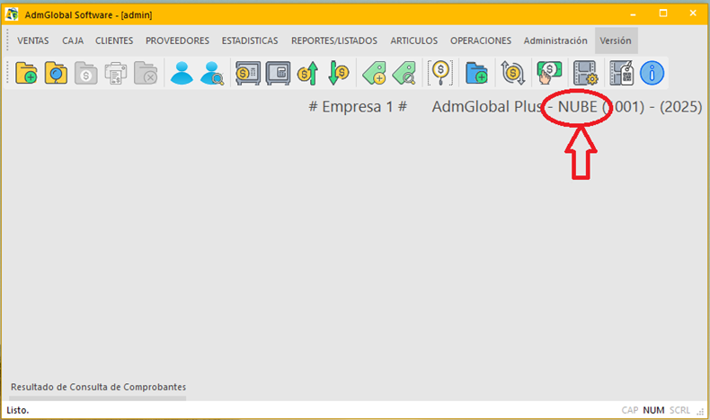Click the hand holding banknote icon
This screenshot has height=420, width=710.
click(x=549, y=73)
